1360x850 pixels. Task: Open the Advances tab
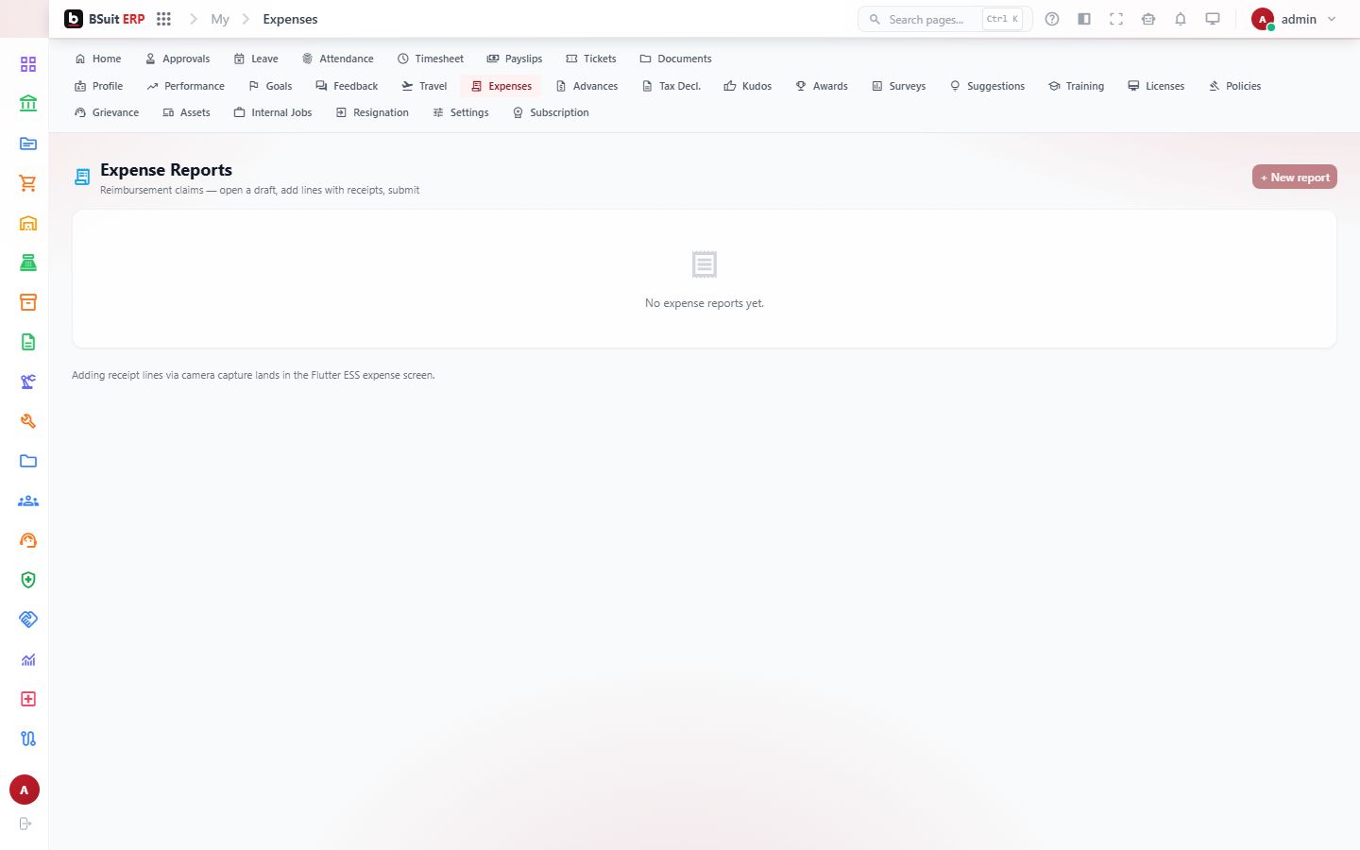(x=586, y=86)
